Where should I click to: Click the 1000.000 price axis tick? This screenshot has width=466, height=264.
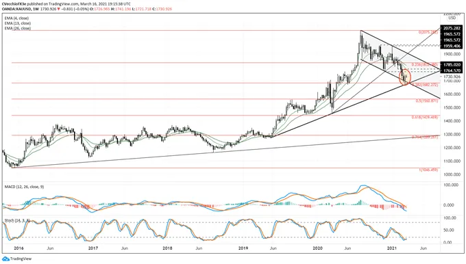pyautogui.click(x=452, y=174)
